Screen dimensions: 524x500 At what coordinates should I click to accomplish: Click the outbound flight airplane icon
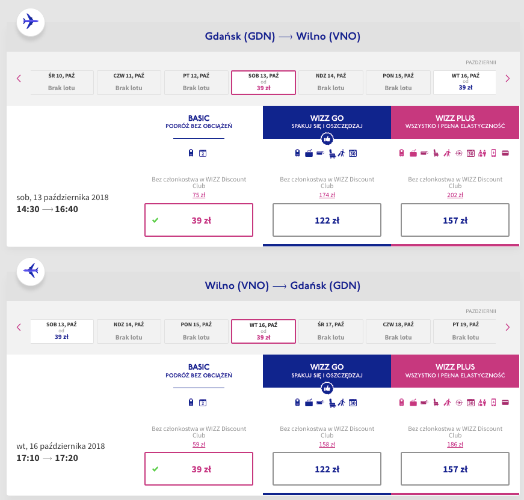click(30, 22)
